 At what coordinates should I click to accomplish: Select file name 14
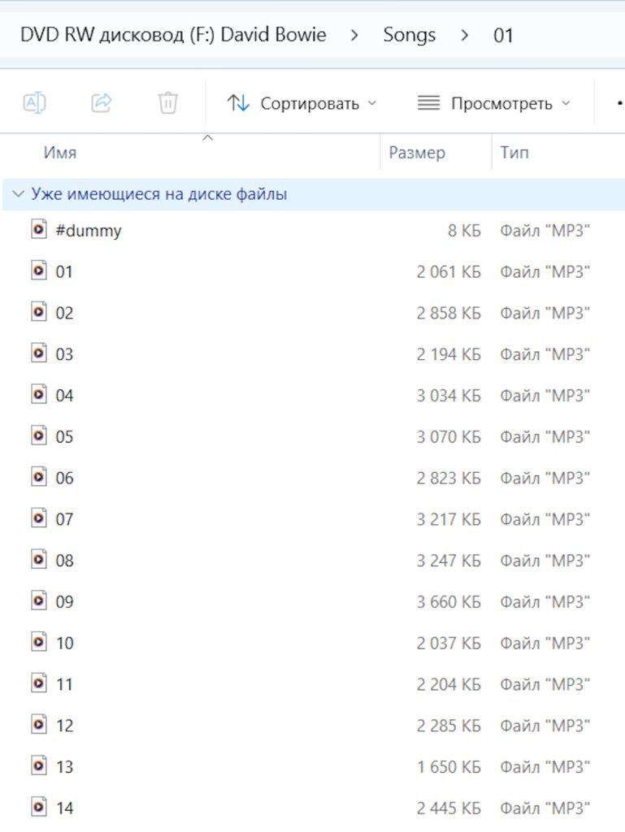64,808
